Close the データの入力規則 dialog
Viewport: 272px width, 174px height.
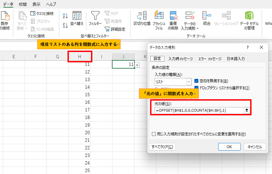(261, 47)
